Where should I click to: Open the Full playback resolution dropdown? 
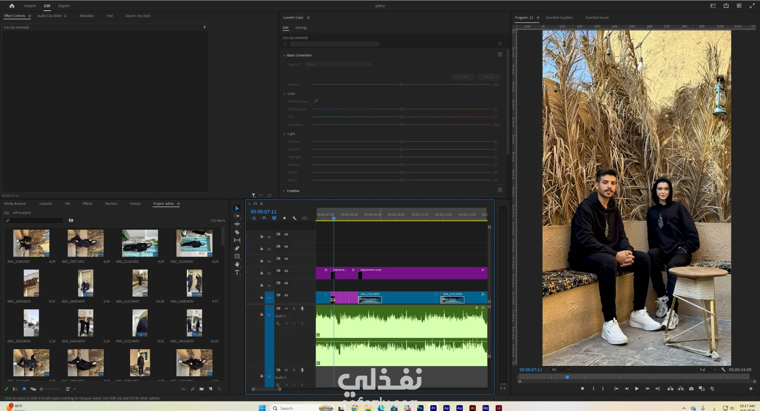click(708, 370)
